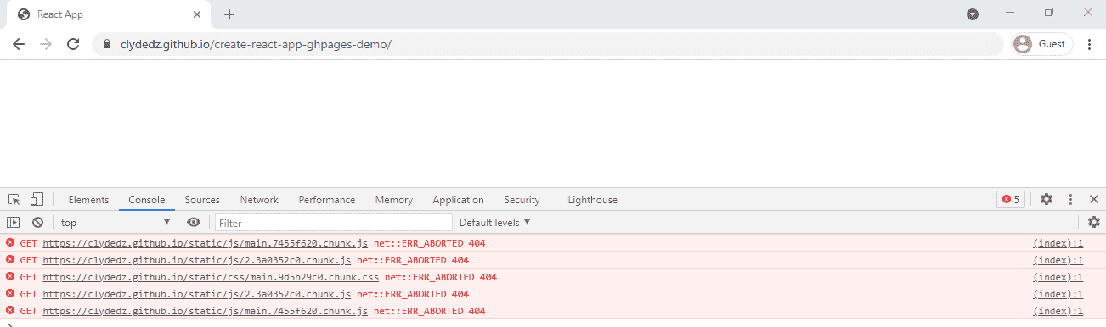Open the Network tab

(x=259, y=200)
